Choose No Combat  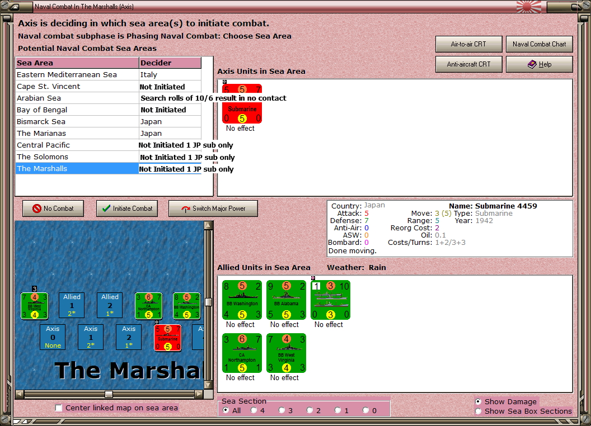coord(53,209)
